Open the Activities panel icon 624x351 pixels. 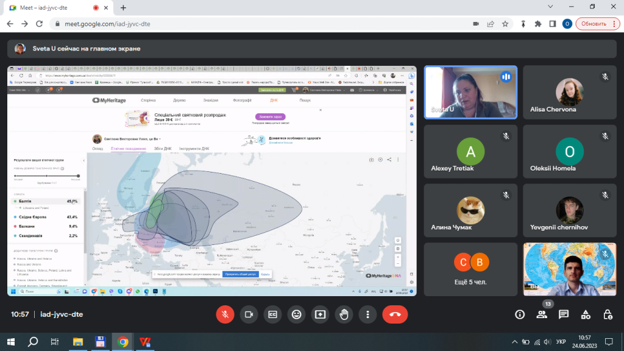(x=586, y=314)
